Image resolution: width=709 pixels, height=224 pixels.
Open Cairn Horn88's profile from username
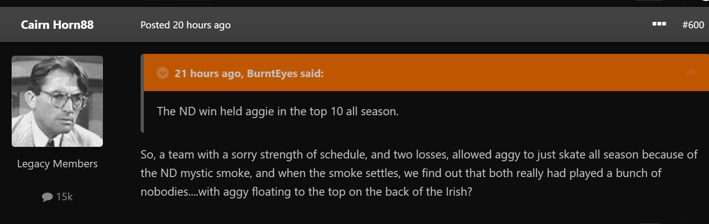pos(57,25)
